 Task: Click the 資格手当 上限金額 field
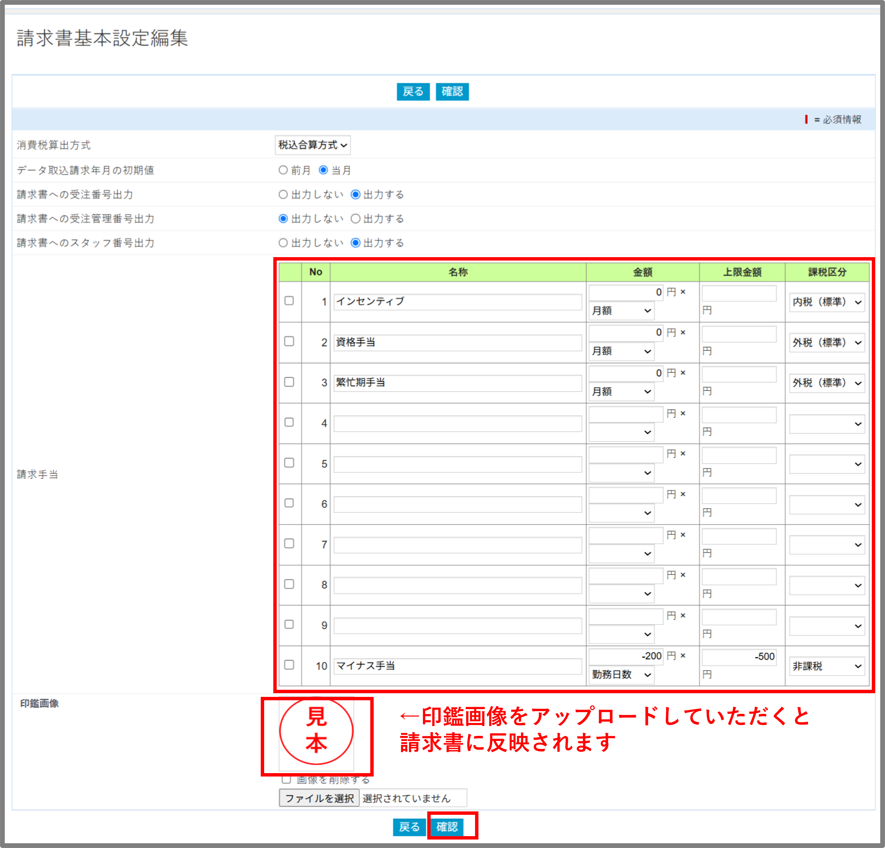(739, 334)
